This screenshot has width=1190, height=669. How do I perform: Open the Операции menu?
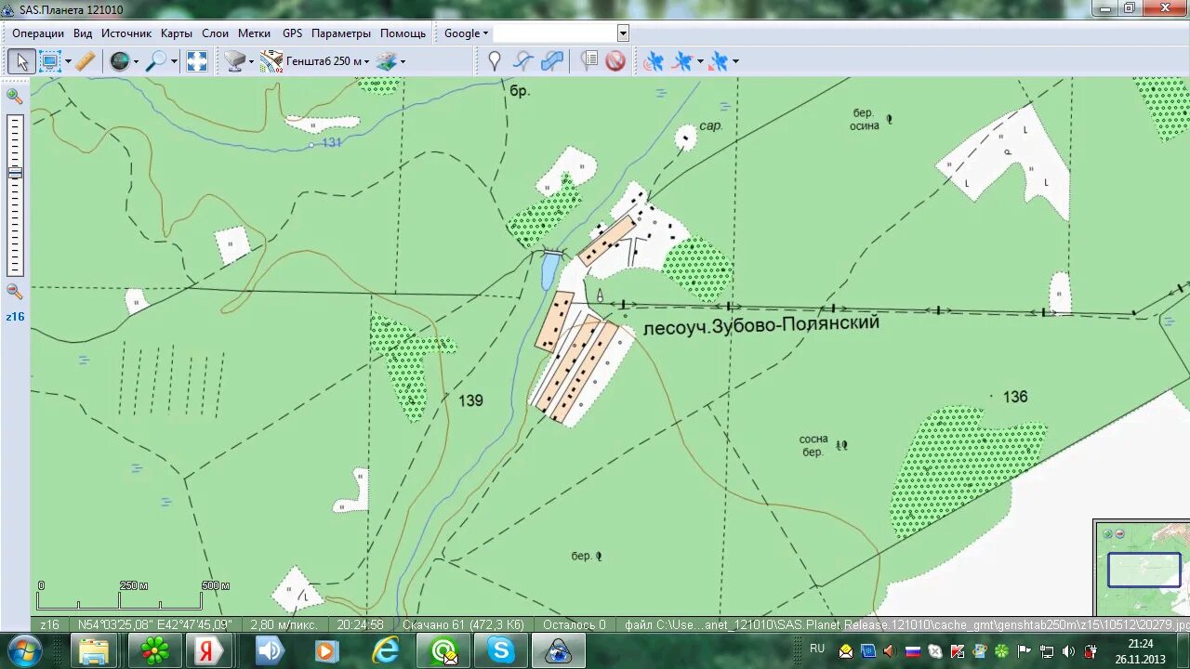coord(38,33)
